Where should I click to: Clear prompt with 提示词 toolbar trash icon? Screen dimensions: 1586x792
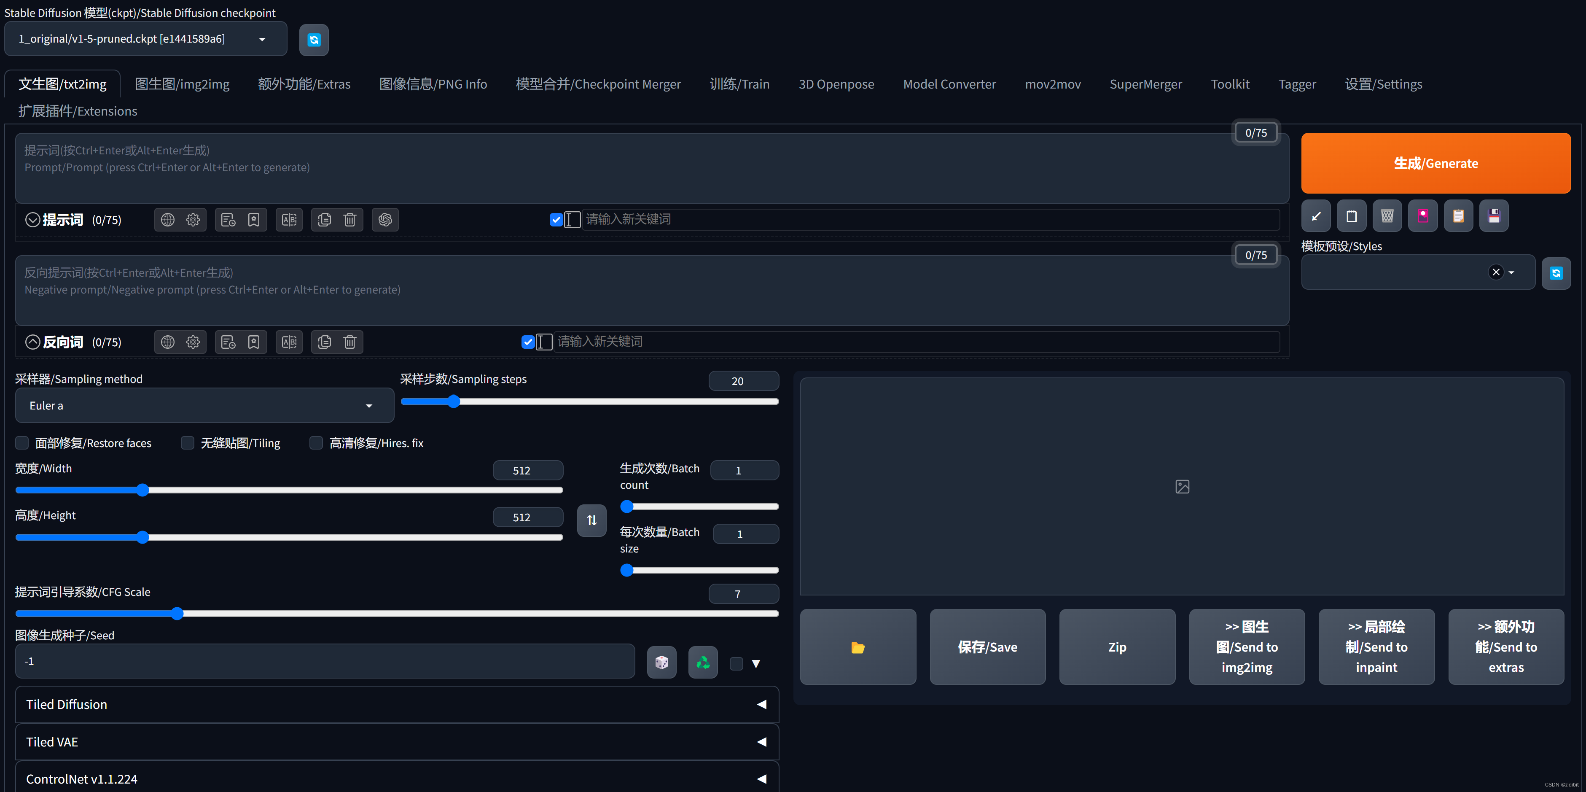click(350, 220)
